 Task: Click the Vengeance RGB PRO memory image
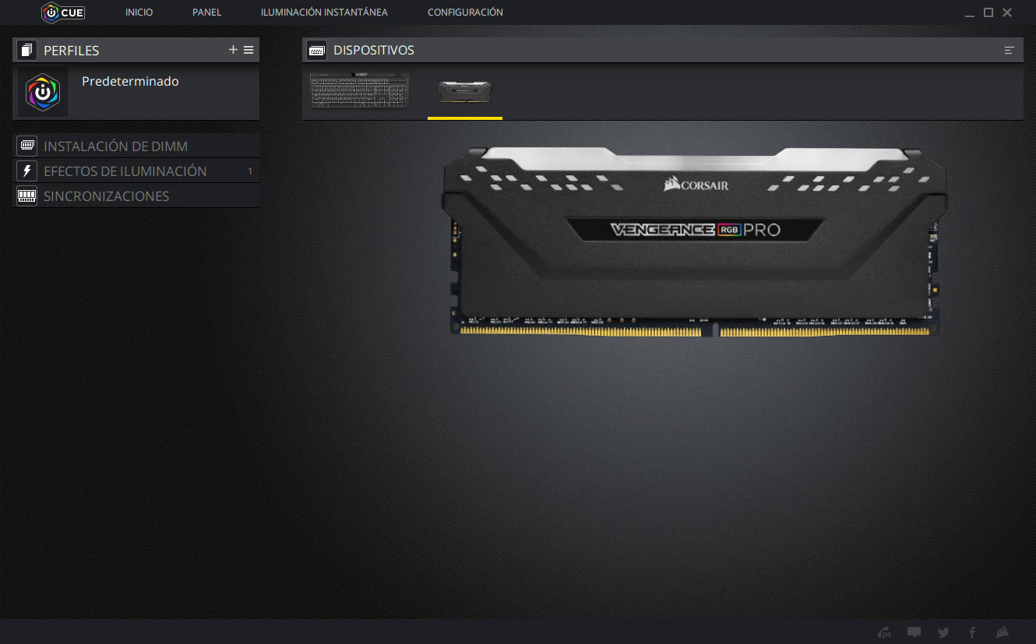pyautogui.click(x=695, y=242)
